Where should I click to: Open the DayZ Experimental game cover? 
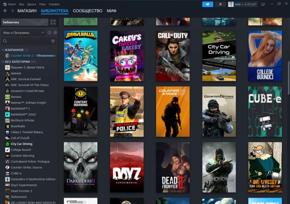tap(127, 168)
